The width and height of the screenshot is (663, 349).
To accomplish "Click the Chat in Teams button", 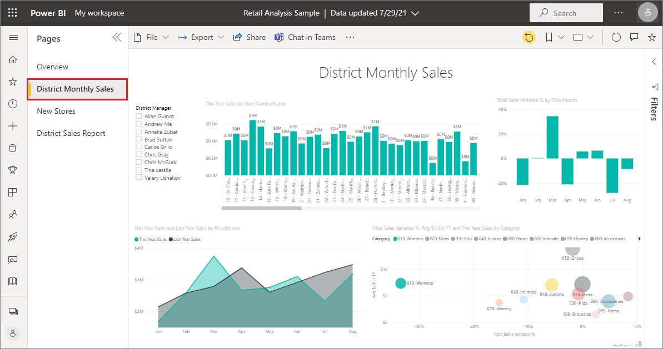I will pyautogui.click(x=306, y=37).
